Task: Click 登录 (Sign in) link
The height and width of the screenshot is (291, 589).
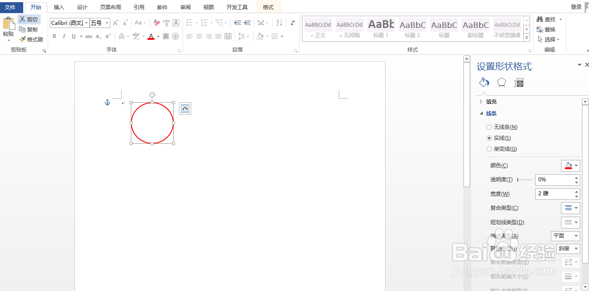Action: [x=576, y=7]
